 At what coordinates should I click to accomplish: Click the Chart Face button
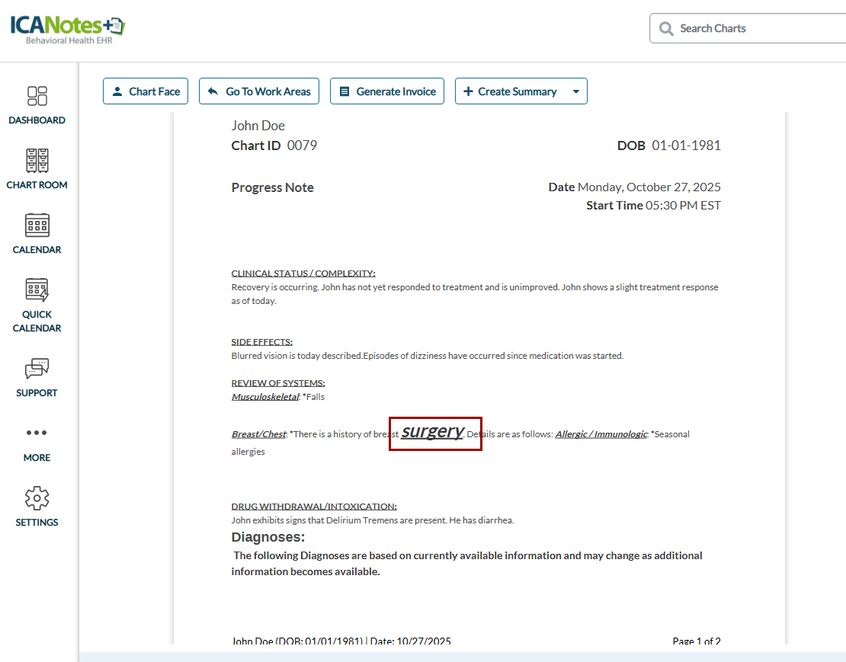146,91
